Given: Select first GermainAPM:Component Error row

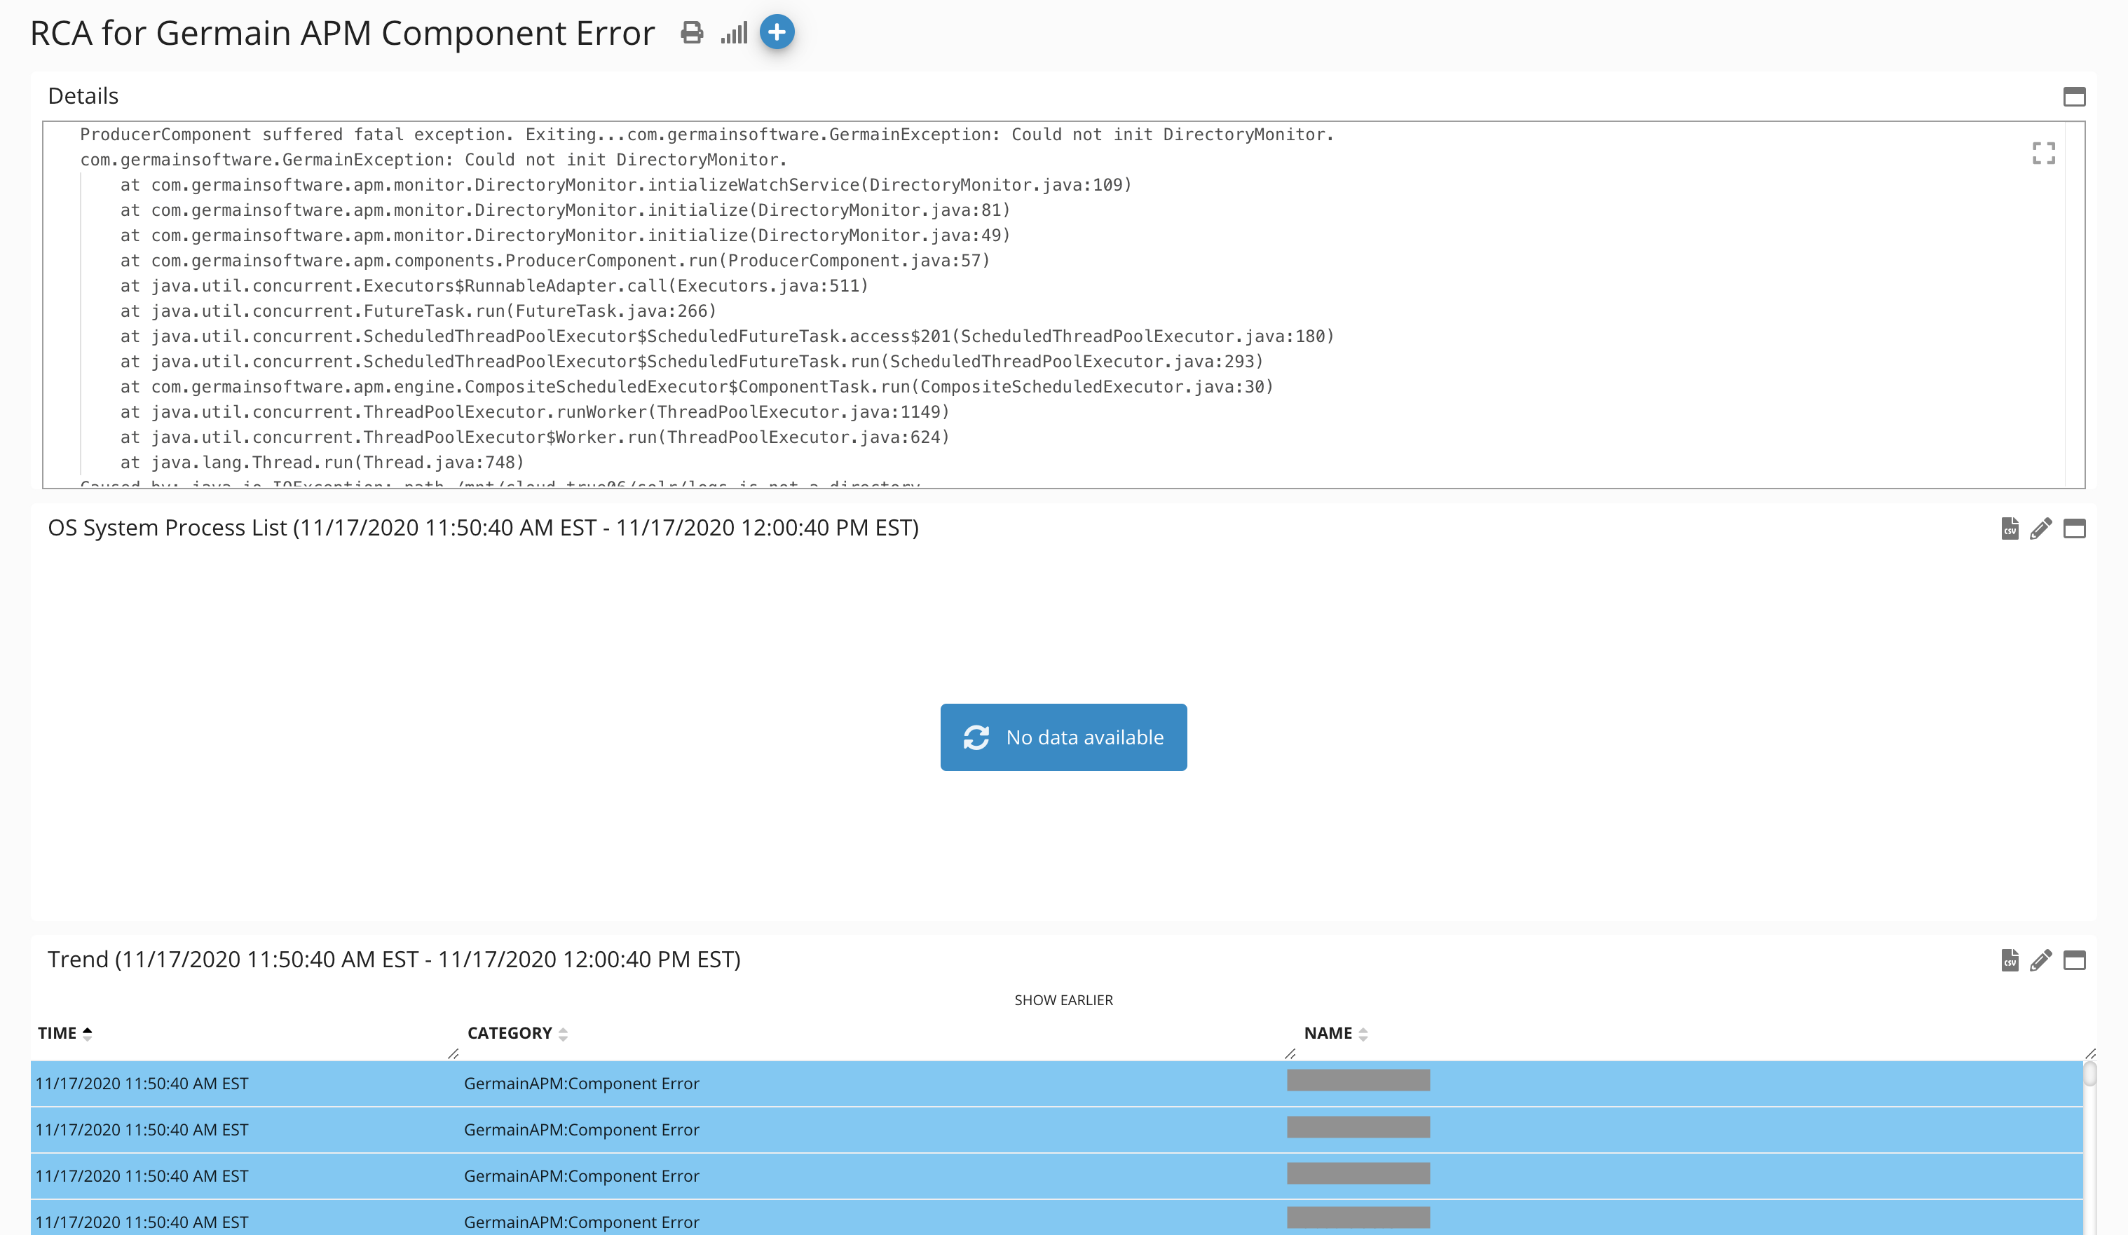Looking at the screenshot, I should point(581,1083).
